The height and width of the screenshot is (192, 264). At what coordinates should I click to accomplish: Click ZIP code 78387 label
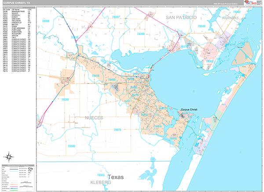pyautogui.click(x=116, y=17)
